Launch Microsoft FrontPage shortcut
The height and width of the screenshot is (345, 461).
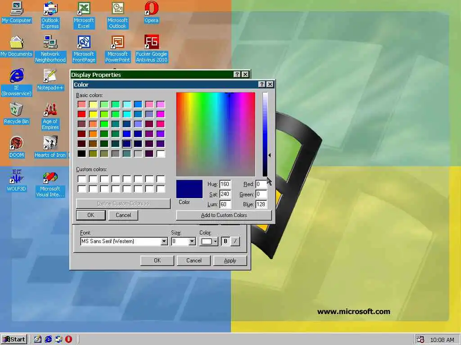84,49
